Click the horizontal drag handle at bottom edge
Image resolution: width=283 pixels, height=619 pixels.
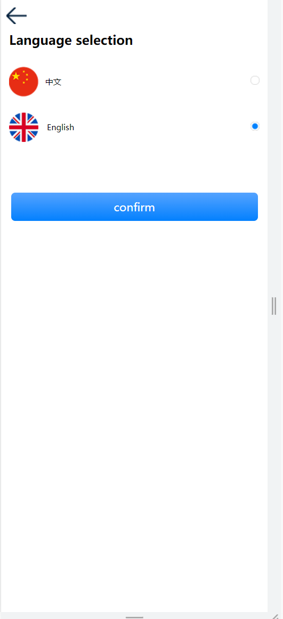pyautogui.click(x=134, y=617)
